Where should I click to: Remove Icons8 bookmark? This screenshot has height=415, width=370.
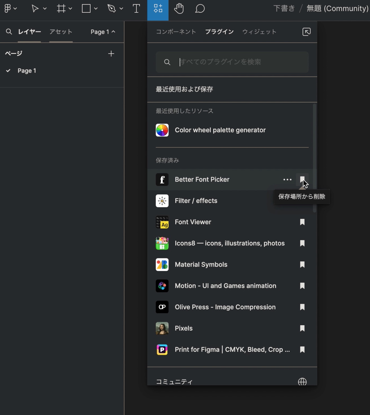point(302,243)
